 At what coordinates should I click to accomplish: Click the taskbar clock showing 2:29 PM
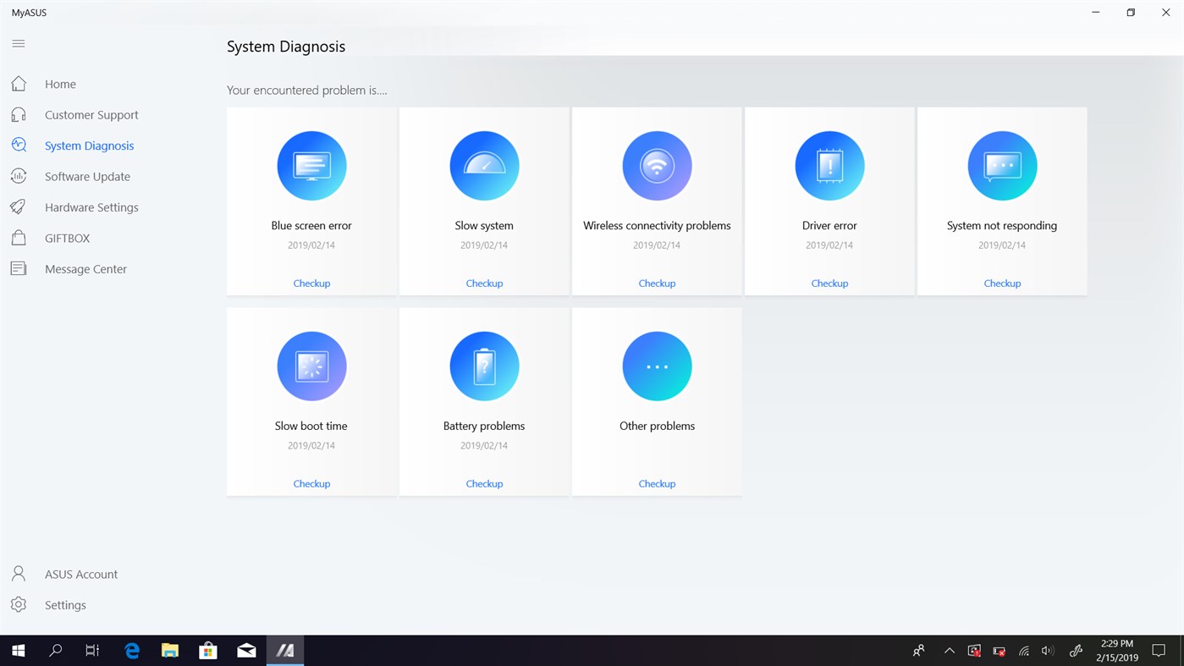point(1117,650)
